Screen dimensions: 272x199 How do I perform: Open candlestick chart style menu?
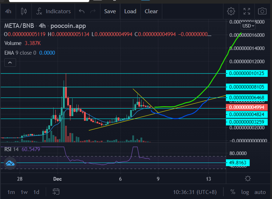click(24, 11)
